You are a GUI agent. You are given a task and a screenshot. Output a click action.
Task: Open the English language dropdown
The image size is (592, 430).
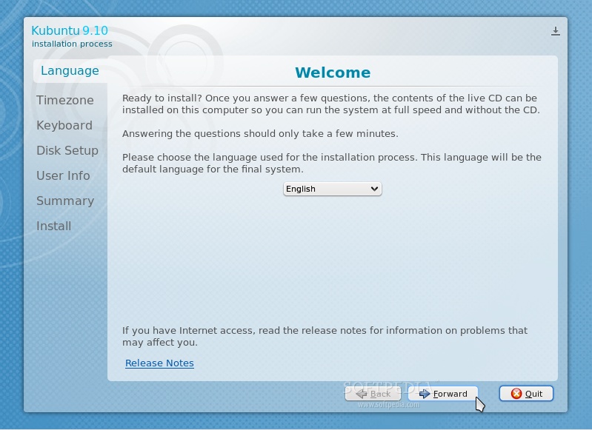point(332,189)
